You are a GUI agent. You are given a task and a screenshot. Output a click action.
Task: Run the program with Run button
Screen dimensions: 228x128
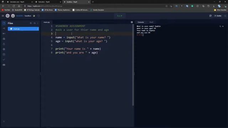[x=120, y=16]
